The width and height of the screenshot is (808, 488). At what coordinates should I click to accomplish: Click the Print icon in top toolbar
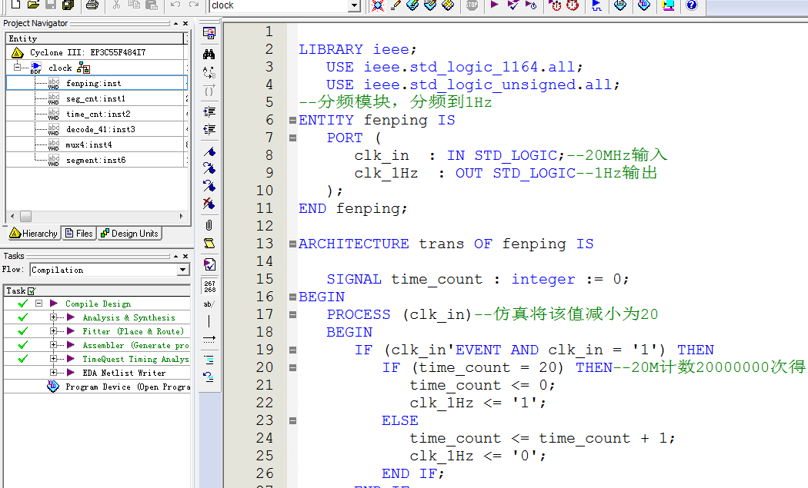point(92,5)
